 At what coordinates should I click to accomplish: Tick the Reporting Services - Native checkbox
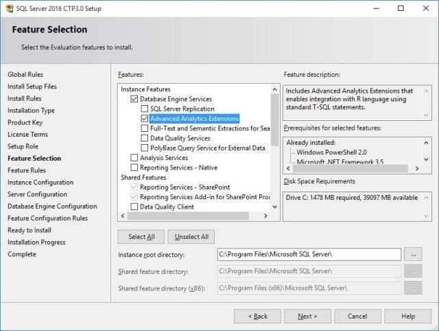tap(134, 168)
